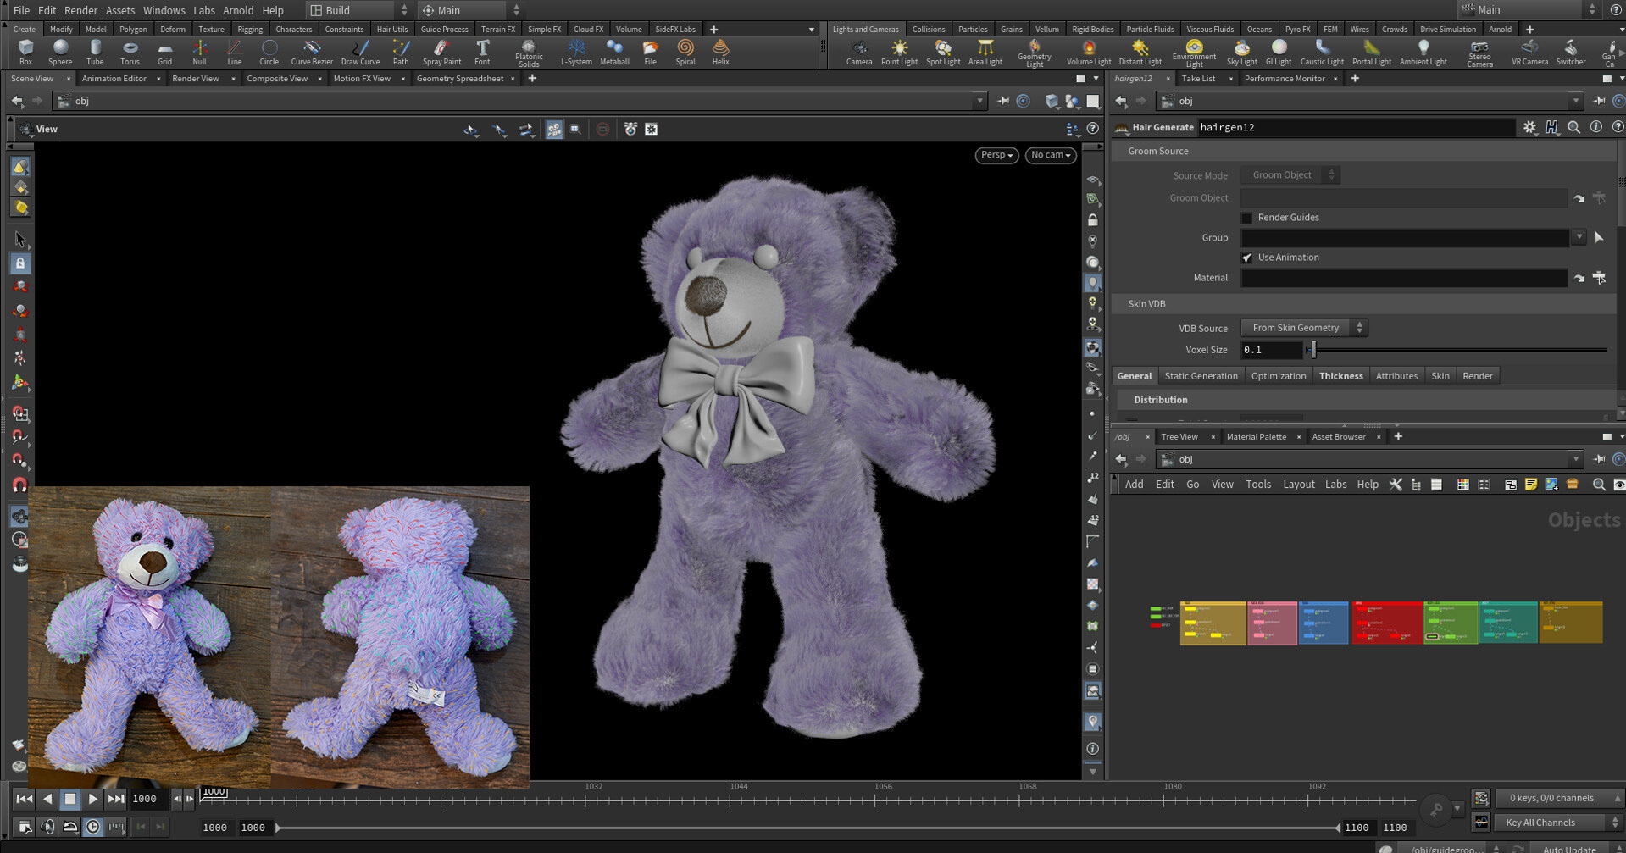This screenshot has height=853, width=1626.
Task: Add an Environment Light
Action: coord(1194,53)
